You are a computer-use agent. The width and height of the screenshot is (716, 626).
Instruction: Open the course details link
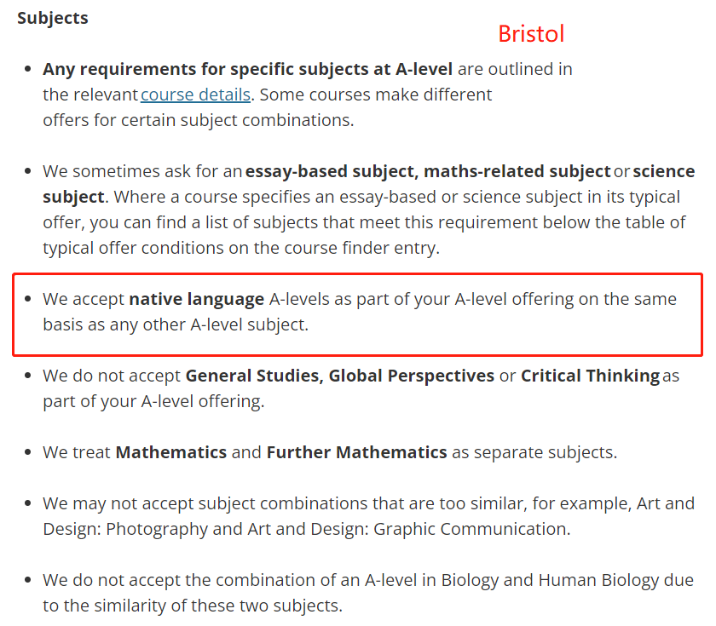[x=195, y=95]
